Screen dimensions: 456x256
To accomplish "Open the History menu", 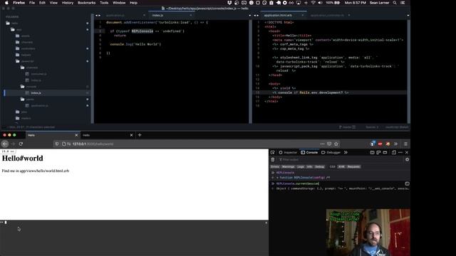I will coord(68,3).
